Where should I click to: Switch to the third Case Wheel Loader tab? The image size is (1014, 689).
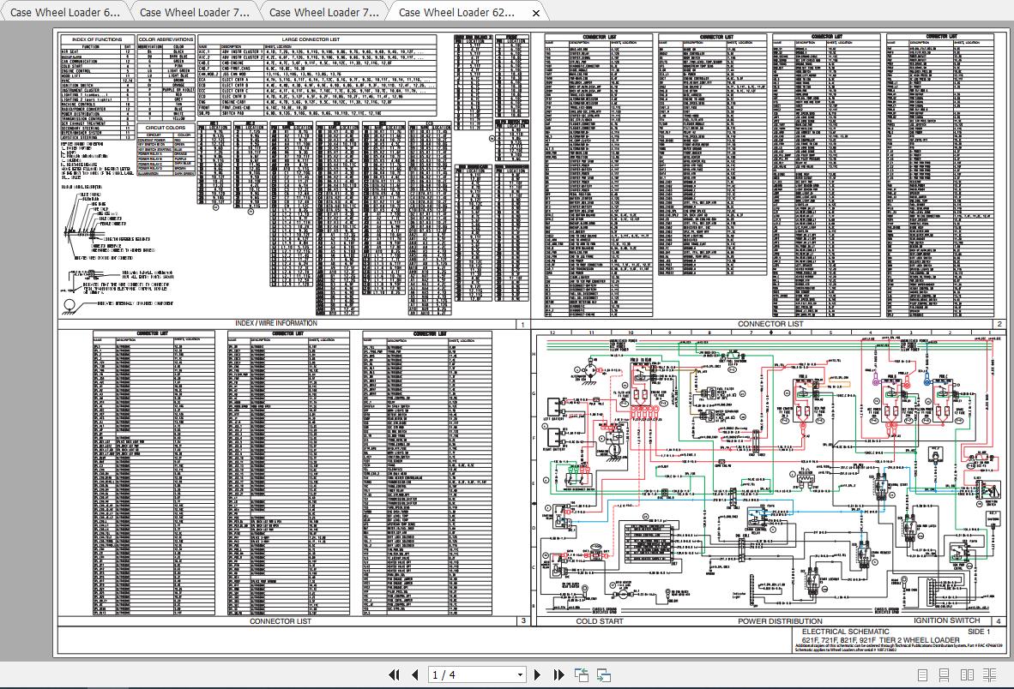pyautogui.click(x=323, y=12)
